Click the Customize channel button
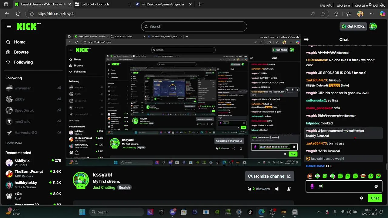388x218 pixels. coord(269,176)
